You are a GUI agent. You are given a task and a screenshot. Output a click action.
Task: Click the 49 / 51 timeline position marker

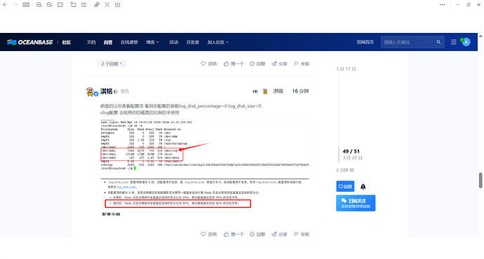[x=351, y=151]
